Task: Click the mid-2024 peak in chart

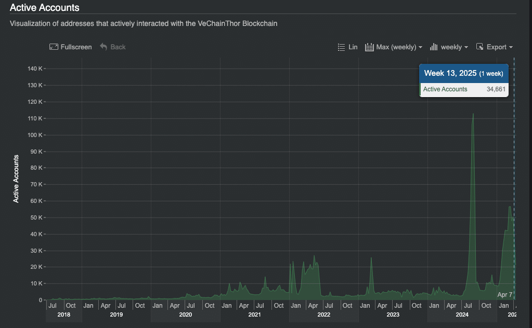Action: pos(473,115)
